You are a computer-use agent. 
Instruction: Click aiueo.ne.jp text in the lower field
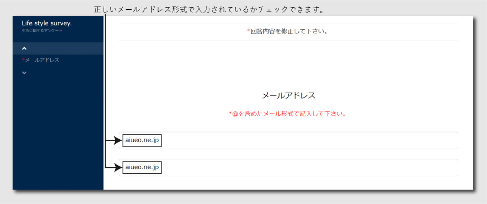(142, 167)
